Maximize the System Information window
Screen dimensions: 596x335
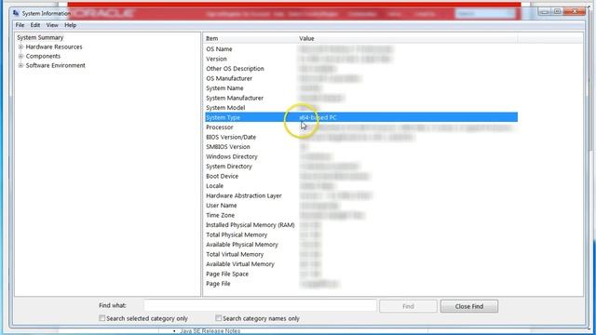(557, 12)
